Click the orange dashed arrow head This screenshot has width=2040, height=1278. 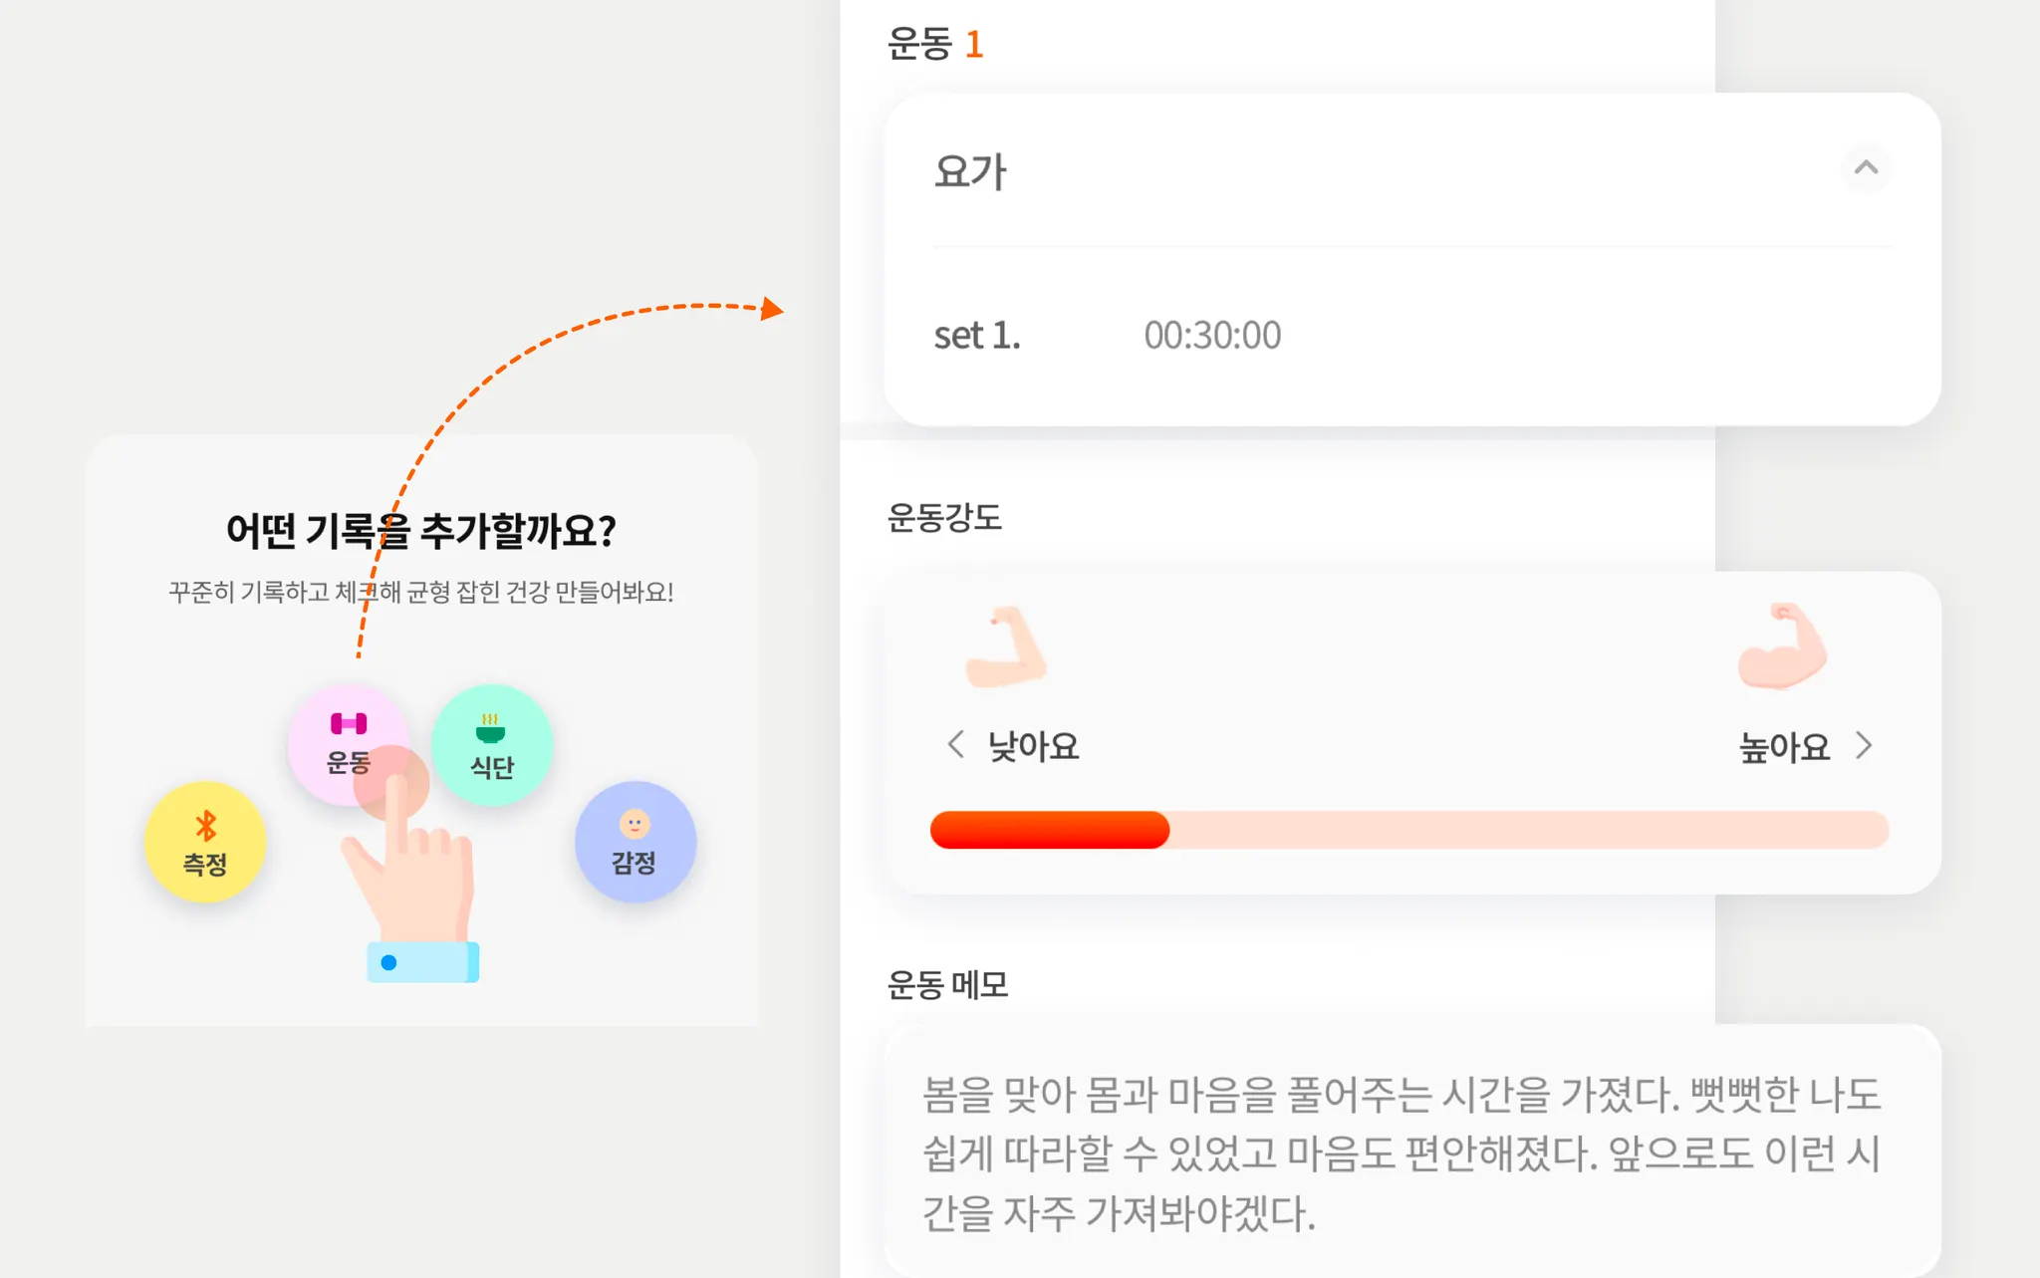[771, 309]
